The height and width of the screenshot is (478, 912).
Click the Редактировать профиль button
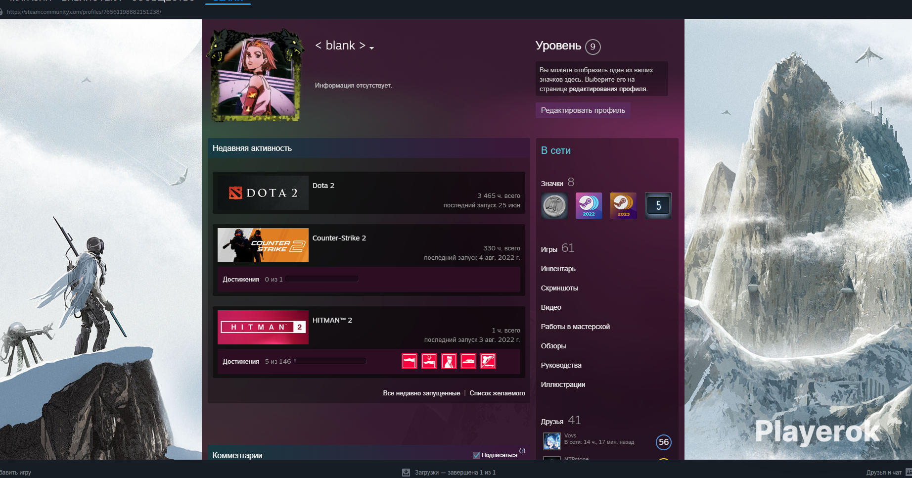(583, 110)
